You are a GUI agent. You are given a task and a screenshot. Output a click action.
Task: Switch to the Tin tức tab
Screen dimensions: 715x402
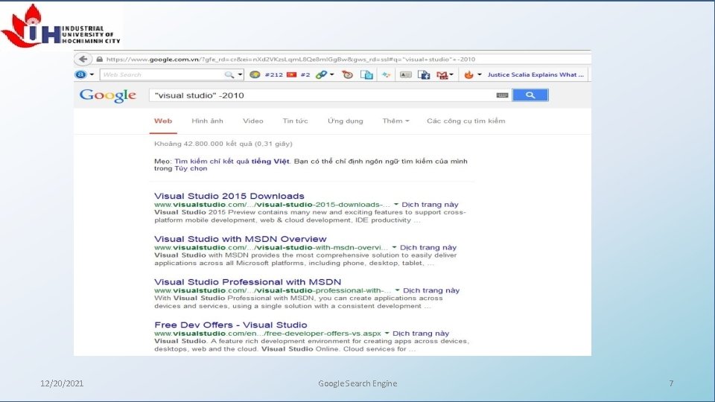295,121
